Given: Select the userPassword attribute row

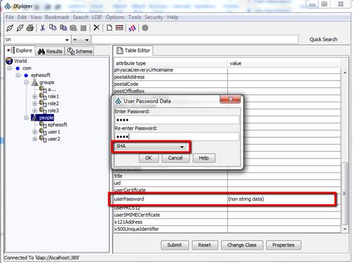Looking at the screenshot, I should pos(227,199).
